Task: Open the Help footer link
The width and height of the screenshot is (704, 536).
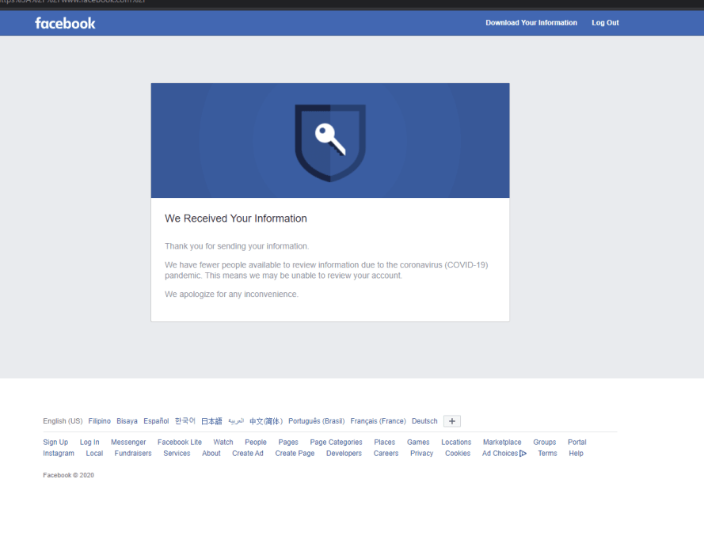Action: tap(576, 454)
